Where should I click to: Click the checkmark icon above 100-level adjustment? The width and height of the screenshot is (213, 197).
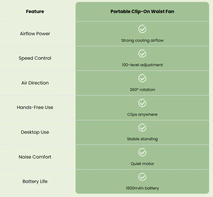tap(142, 53)
